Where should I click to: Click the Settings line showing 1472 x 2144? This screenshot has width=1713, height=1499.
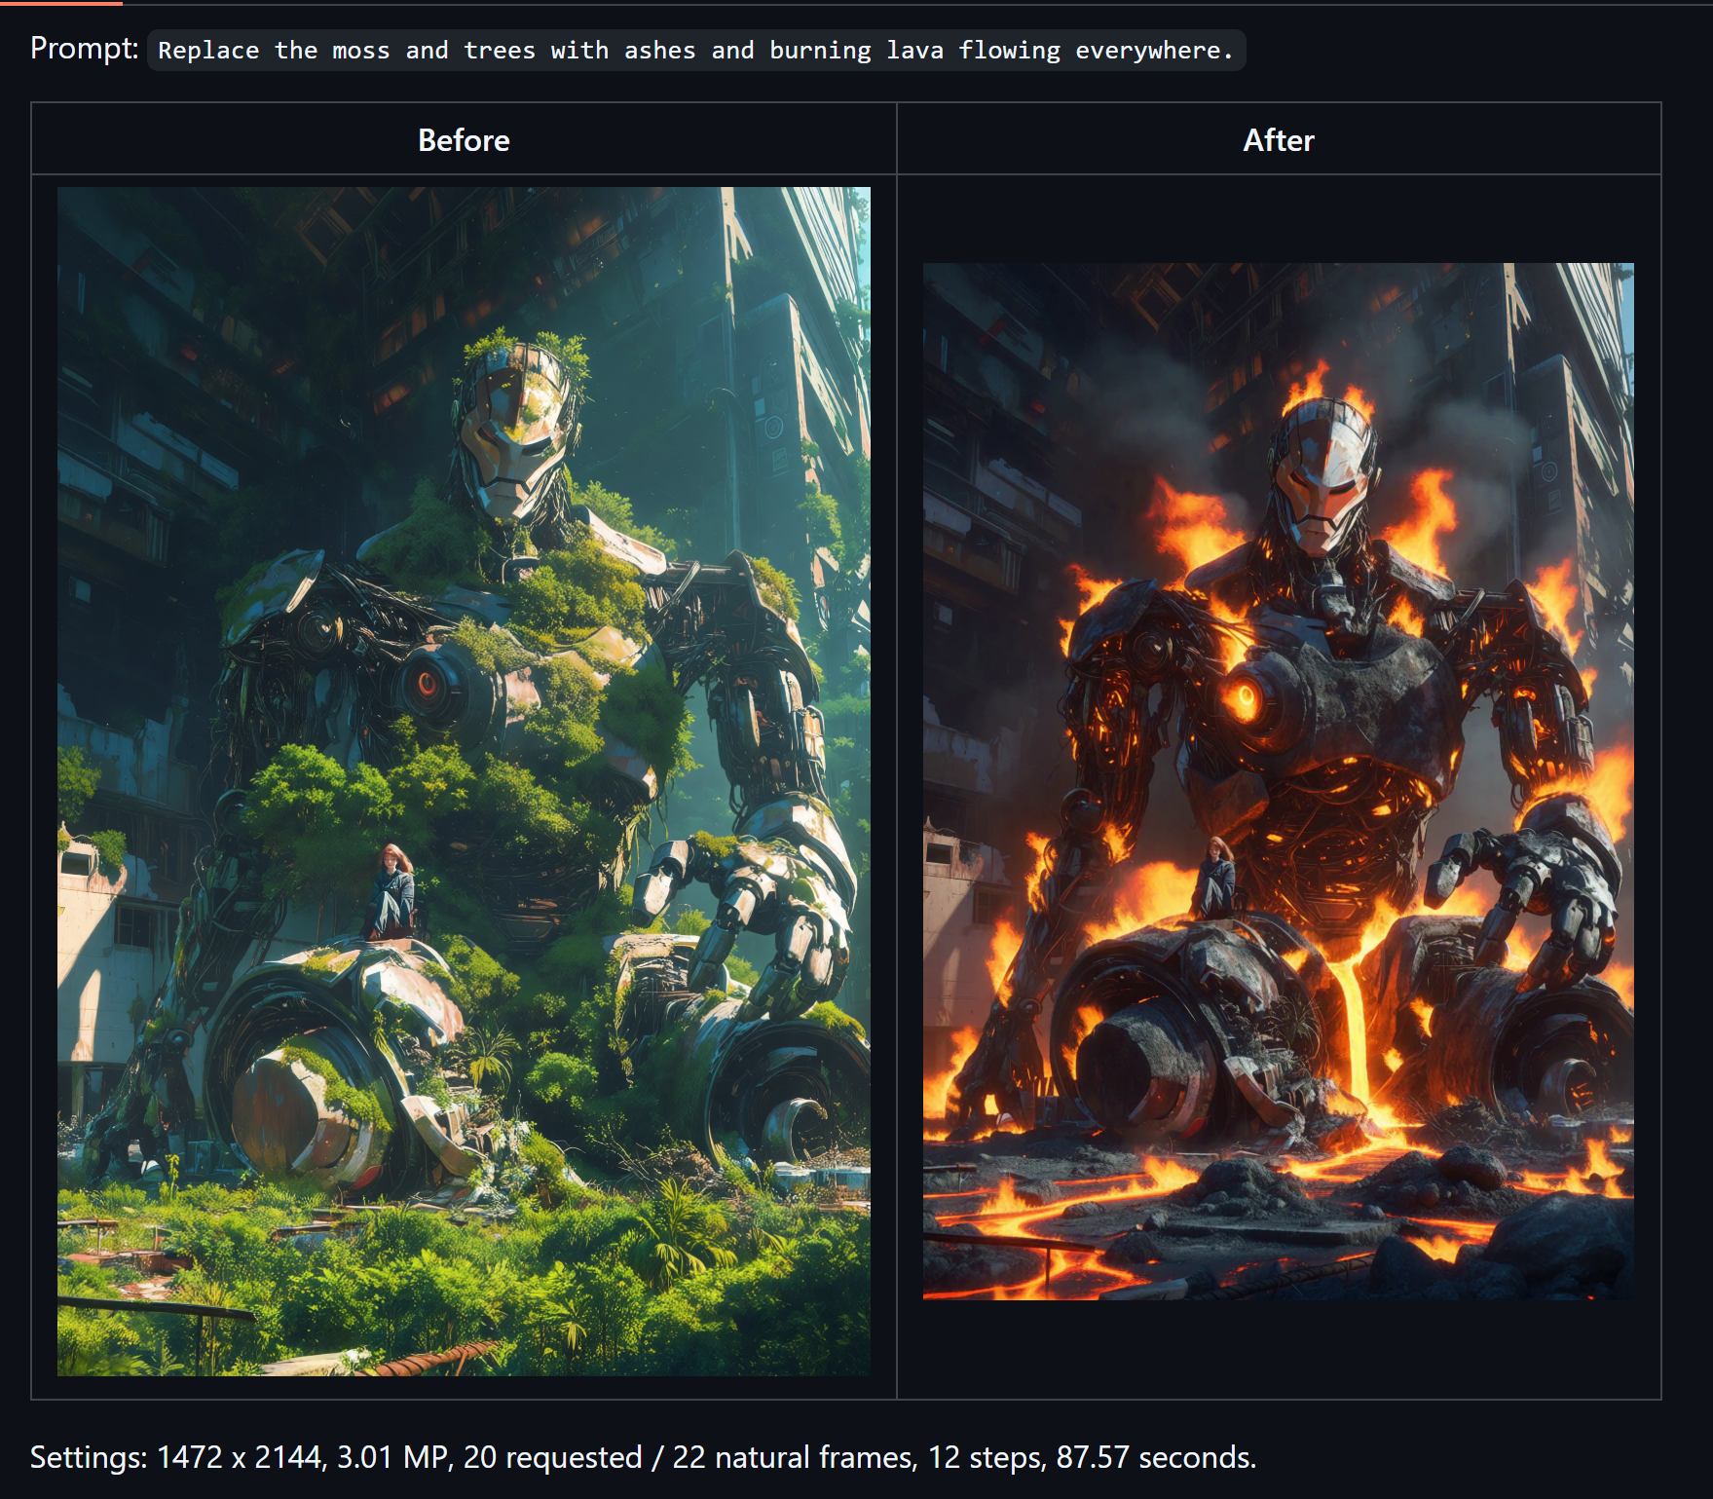[643, 1457]
